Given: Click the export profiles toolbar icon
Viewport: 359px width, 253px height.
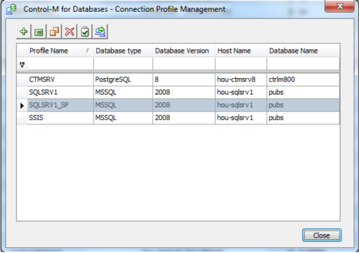Looking at the screenshot, I should [x=100, y=31].
